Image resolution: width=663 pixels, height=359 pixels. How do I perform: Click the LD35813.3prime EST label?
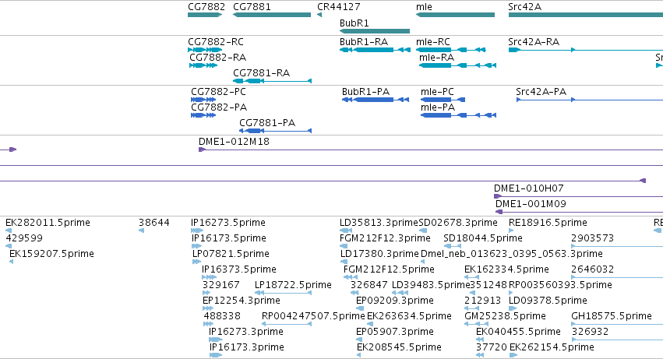pos(379,223)
